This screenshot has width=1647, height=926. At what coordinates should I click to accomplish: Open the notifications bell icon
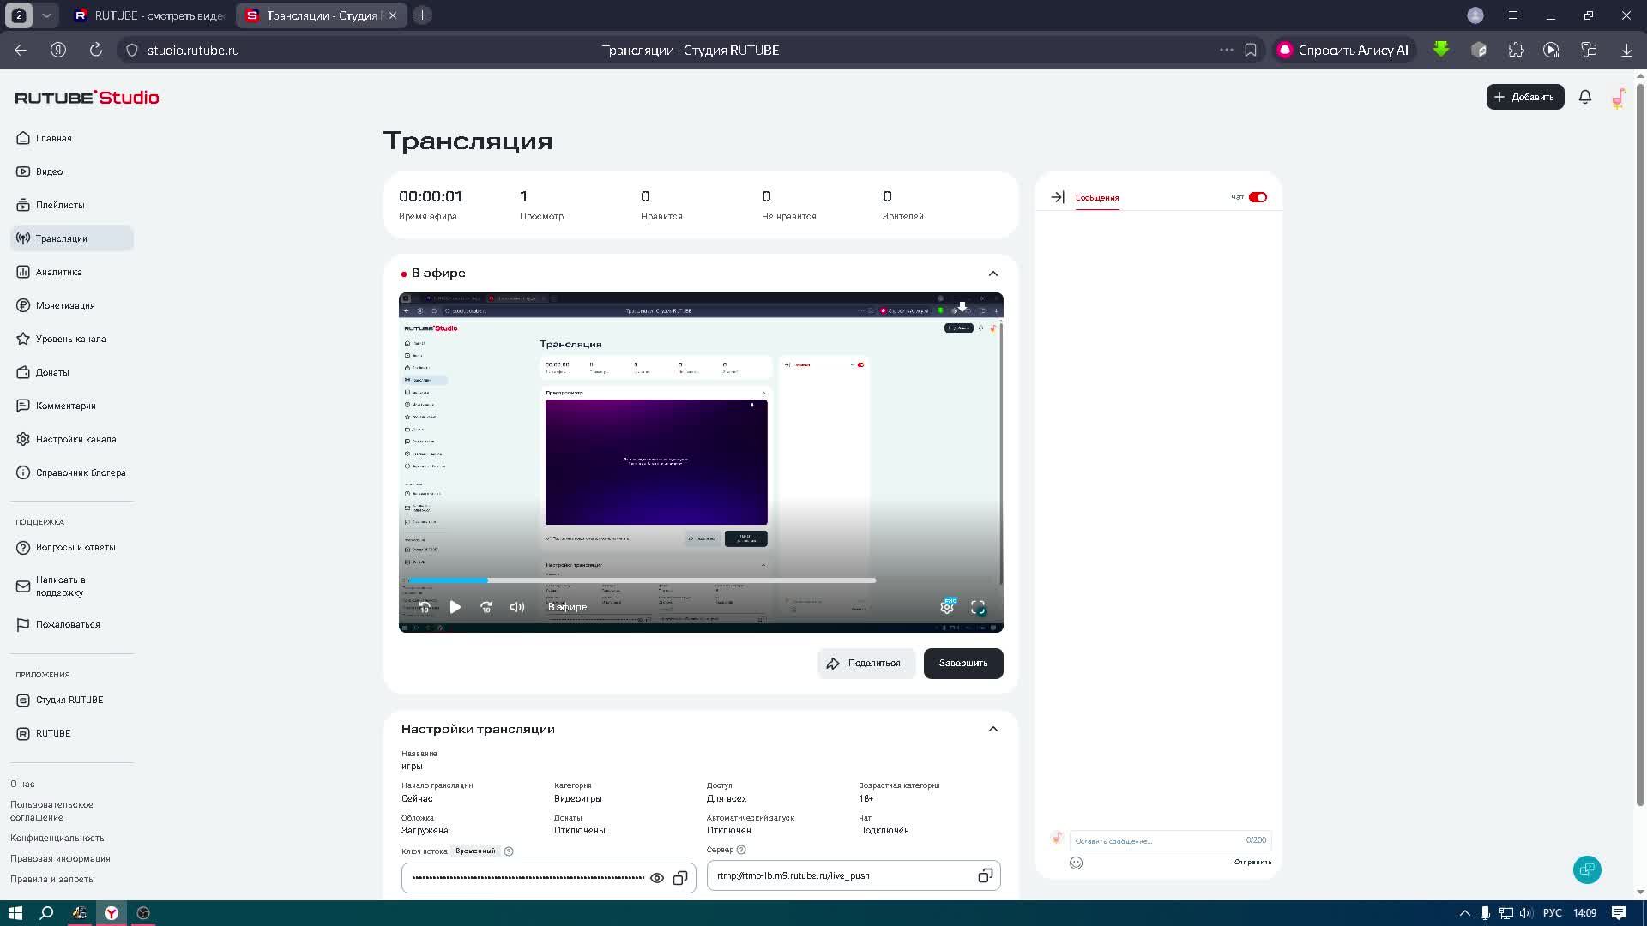coord(1585,97)
